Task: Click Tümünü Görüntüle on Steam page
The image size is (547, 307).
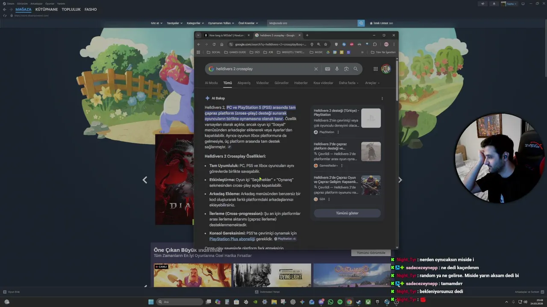Action: [371, 253]
